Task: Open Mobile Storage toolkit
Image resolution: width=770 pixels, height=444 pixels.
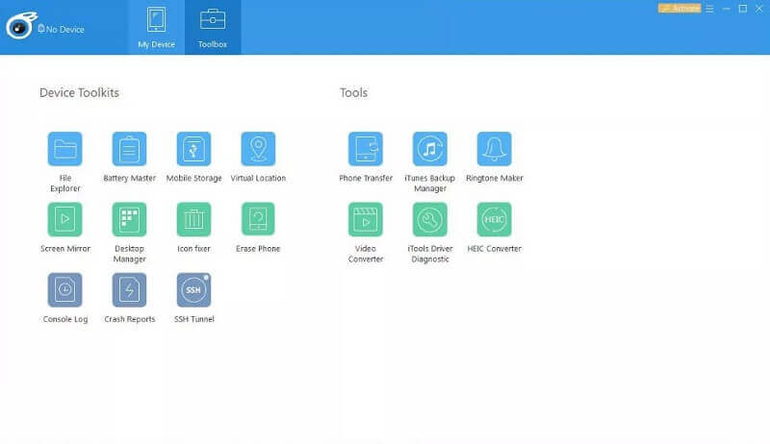Action: 193,149
